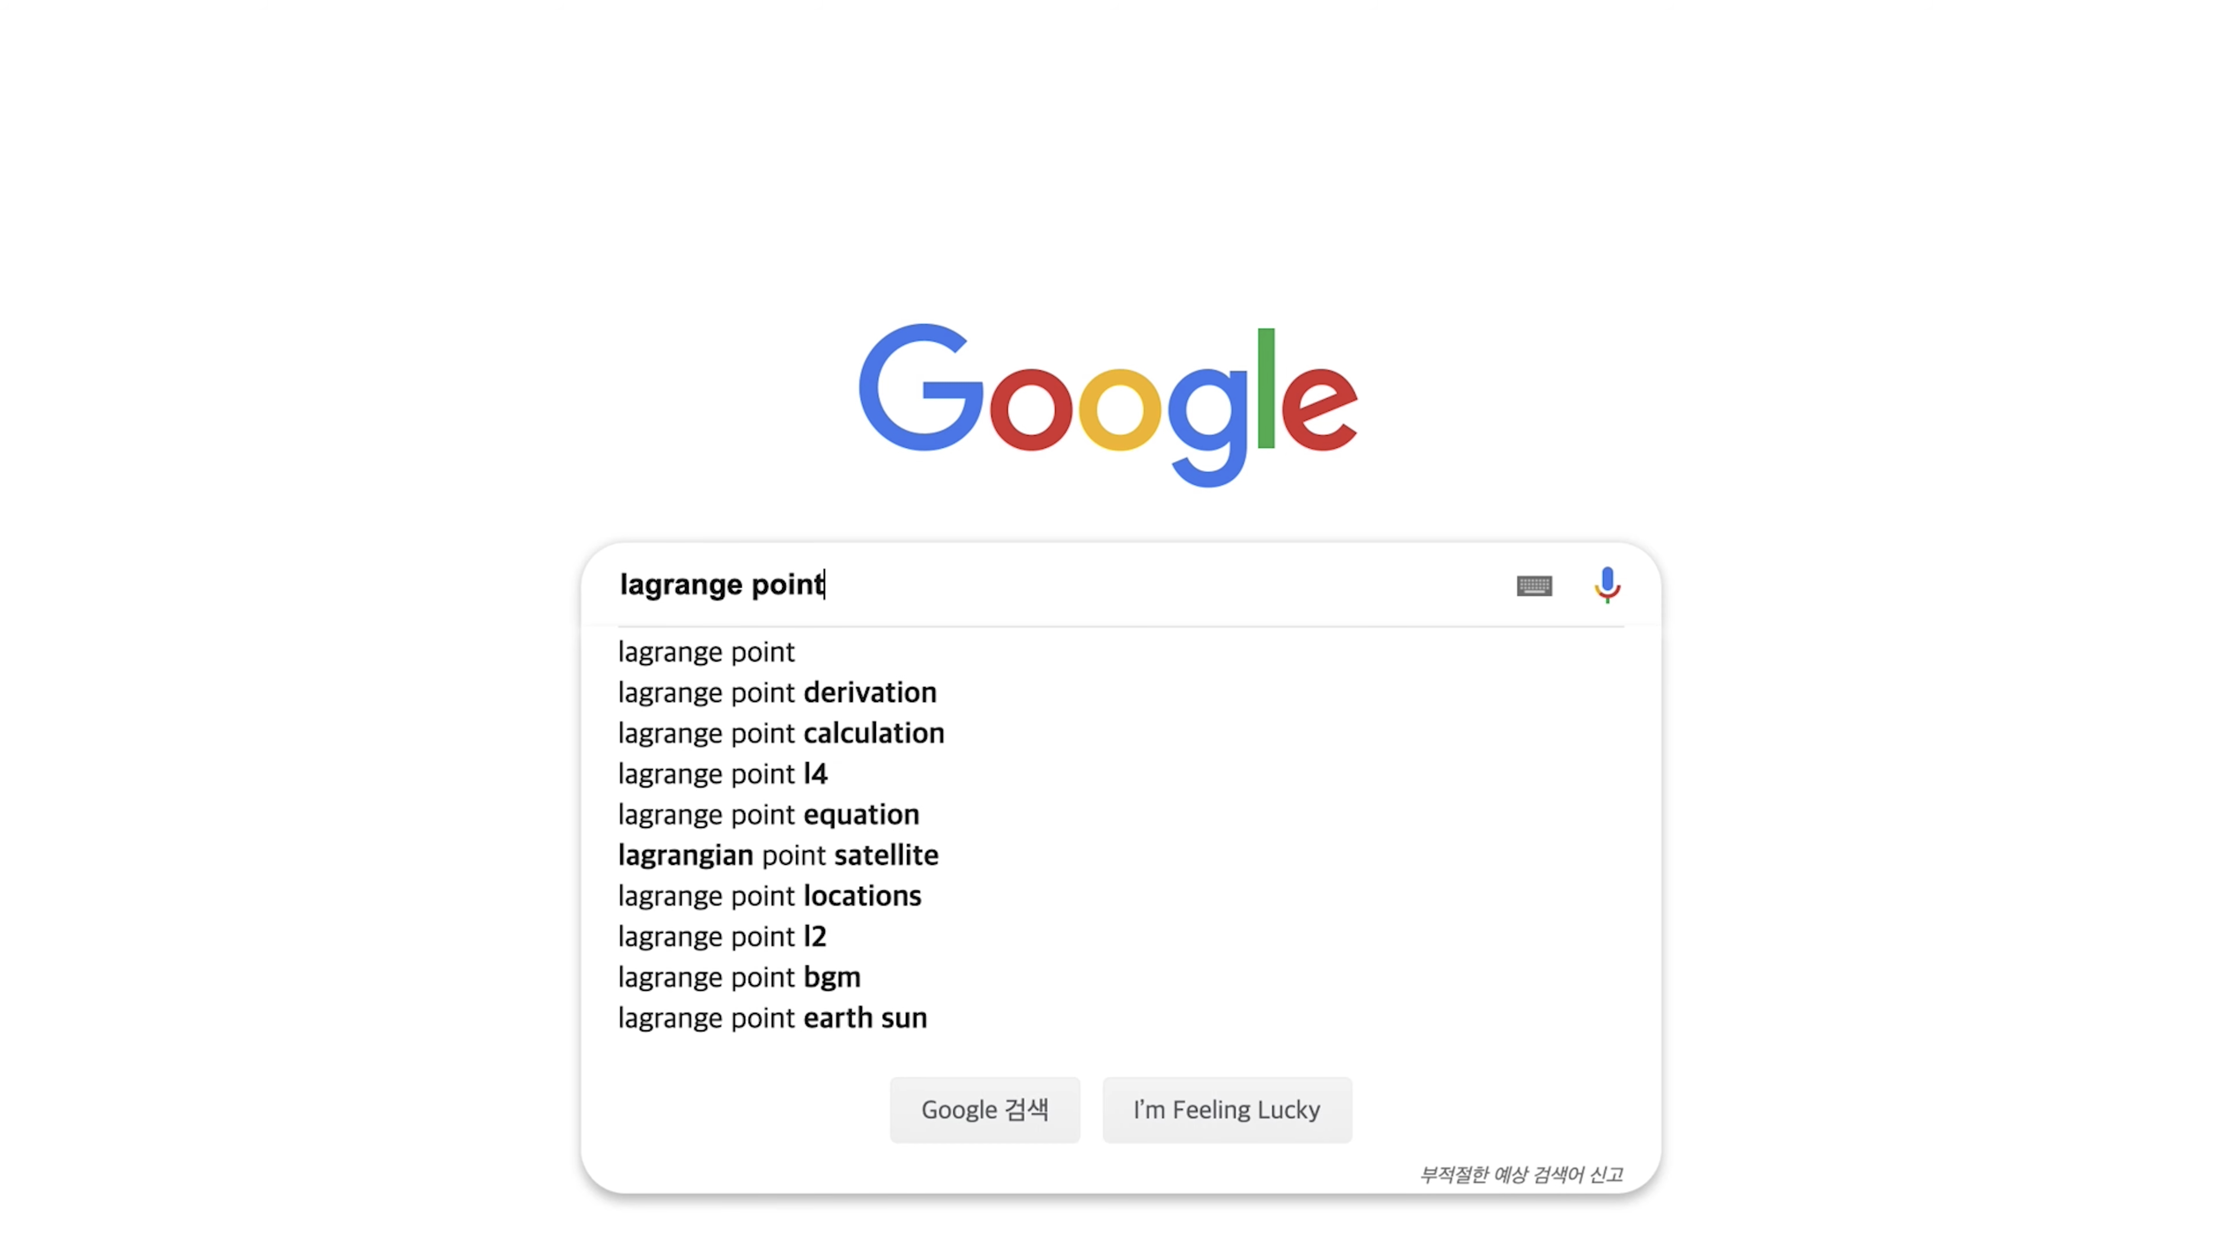Choose the "lagrange point l2" suggestion

point(1120,936)
